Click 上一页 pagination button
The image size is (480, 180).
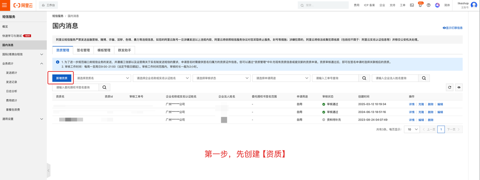click(429, 129)
